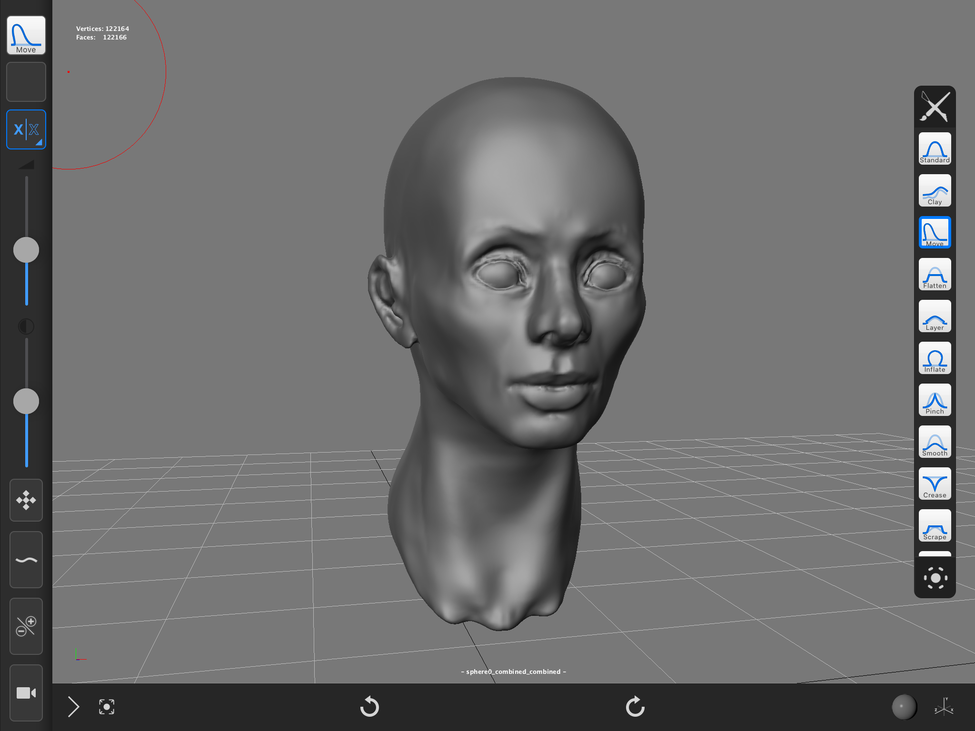Image resolution: width=975 pixels, height=731 pixels.
Task: Select the Clay brush tool
Action: 935,191
